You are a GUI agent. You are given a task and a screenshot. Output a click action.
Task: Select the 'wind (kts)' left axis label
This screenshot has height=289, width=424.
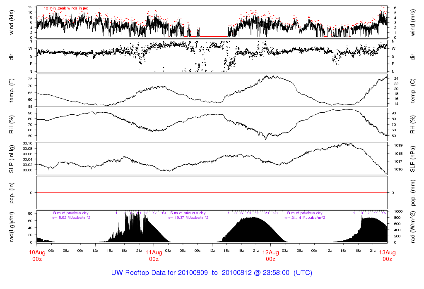(12, 22)
